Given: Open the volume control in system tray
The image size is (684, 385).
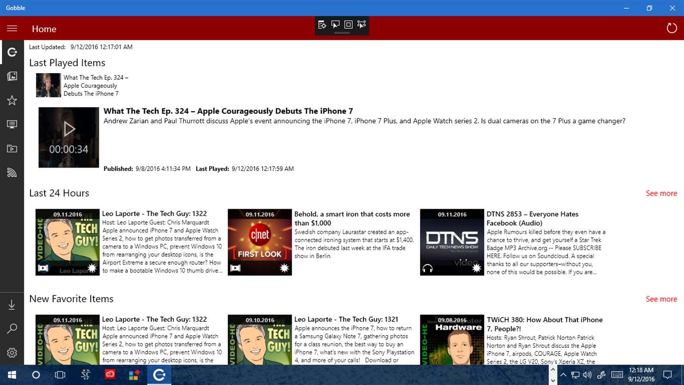Looking at the screenshot, I should [588, 375].
